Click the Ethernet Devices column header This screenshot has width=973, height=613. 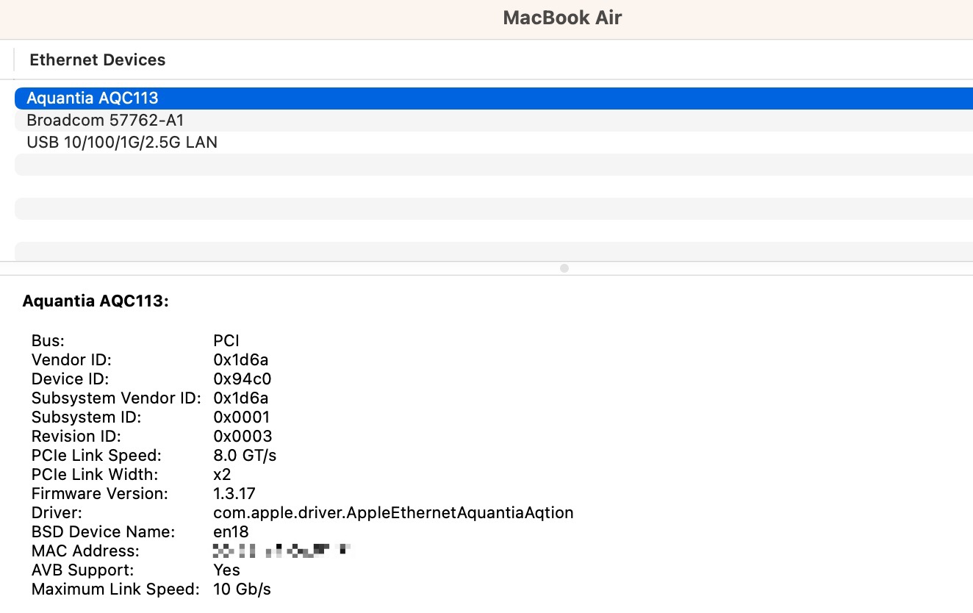click(x=98, y=60)
